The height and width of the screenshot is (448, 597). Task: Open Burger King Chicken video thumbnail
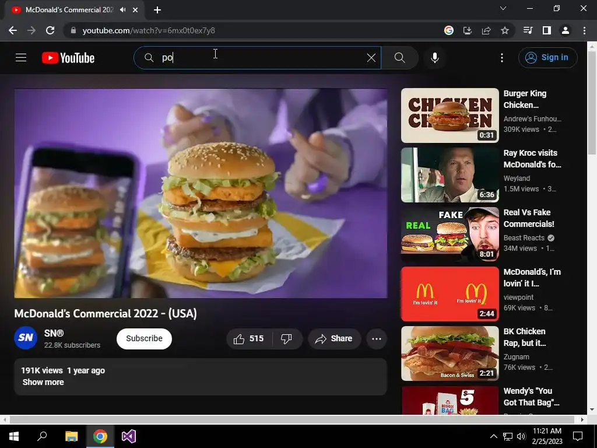(x=449, y=116)
